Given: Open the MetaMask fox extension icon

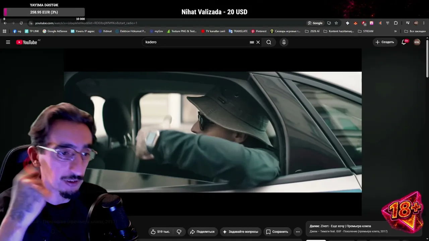Looking at the screenshot, I should click(356, 23).
